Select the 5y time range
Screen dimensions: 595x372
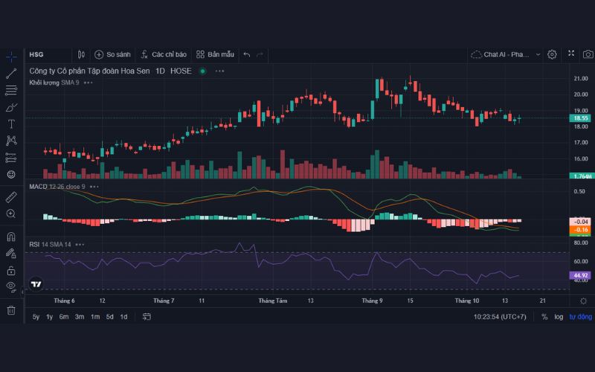[x=36, y=317]
